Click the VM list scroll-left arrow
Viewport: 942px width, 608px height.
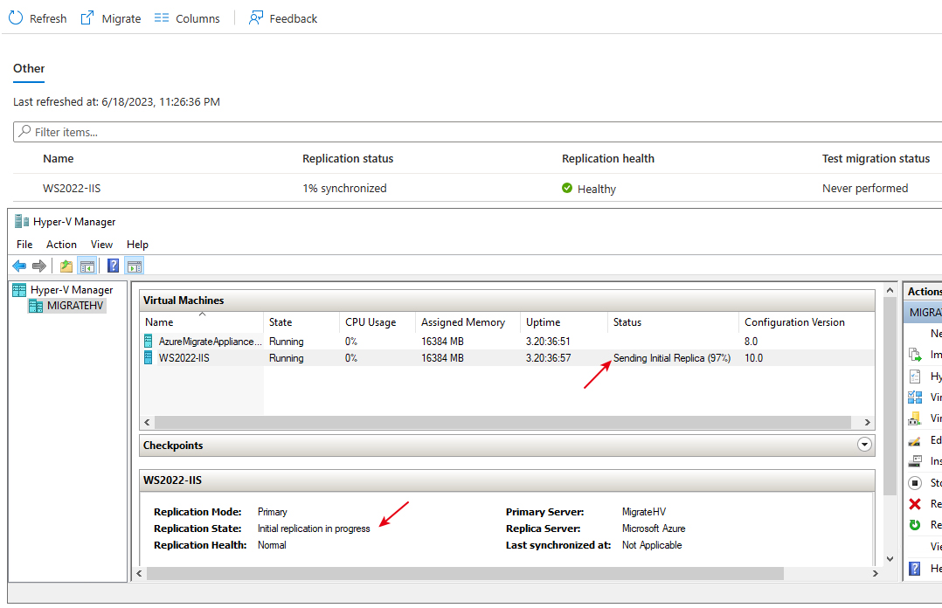point(147,422)
